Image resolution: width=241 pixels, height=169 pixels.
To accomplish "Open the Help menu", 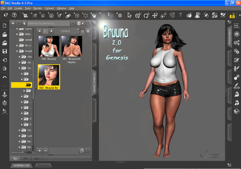I will [x=71, y=8].
